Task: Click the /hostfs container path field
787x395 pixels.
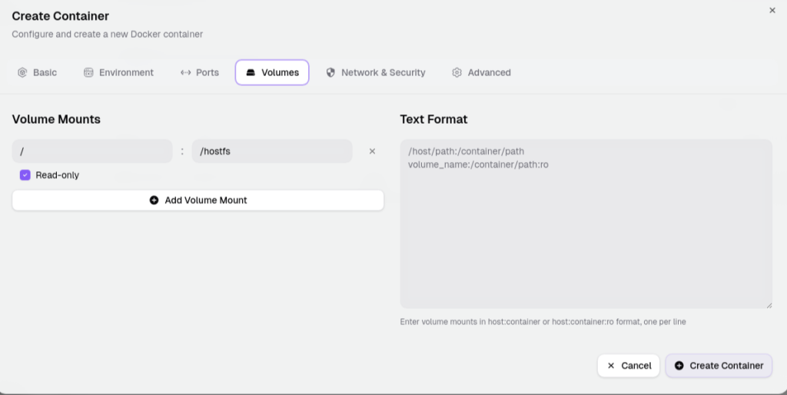Action: [x=272, y=151]
